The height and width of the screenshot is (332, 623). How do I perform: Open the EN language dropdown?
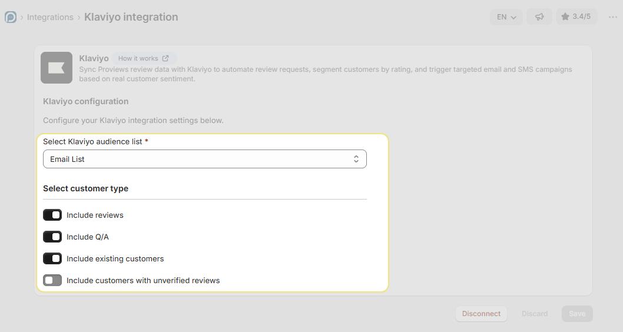506,17
